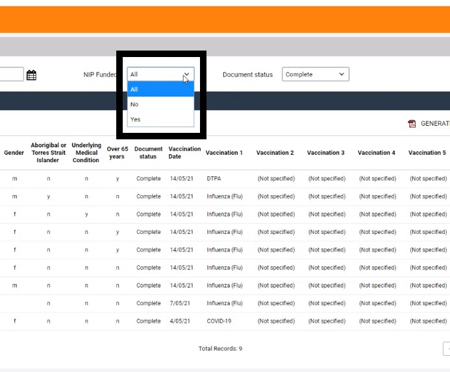The height and width of the screenshot is (372, 450).
Task: Select the COVID-19 vaccination cell
Action: coord(219,321)
